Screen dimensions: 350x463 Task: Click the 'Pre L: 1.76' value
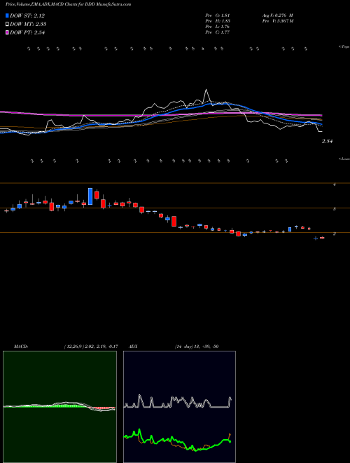[218, 27]
